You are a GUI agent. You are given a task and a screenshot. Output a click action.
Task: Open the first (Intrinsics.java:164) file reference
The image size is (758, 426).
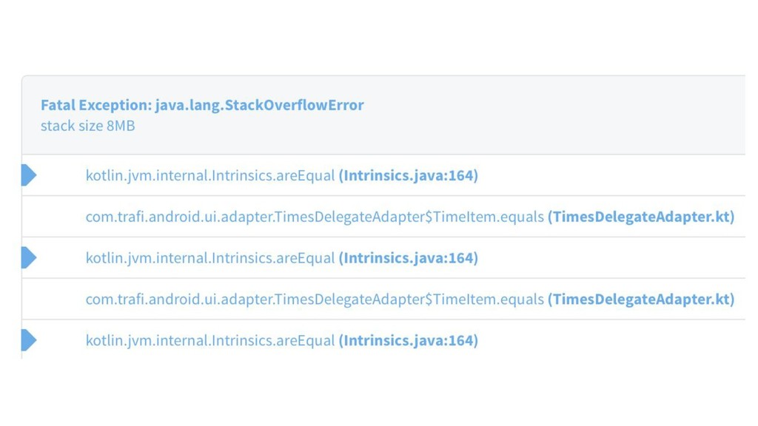click(408, 175)
